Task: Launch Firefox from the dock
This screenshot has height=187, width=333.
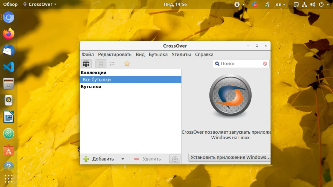Action: click(x=8, y=34)
